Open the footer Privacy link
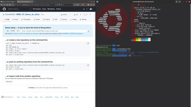This screenshot has height=107, width=191. (x=24, y=97)
